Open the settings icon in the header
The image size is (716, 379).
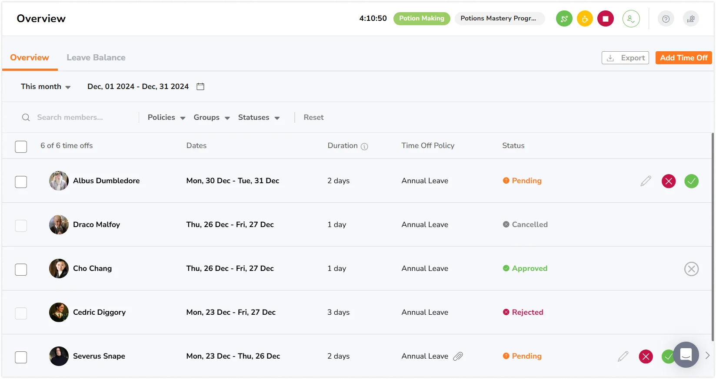[x=691, y=19]
